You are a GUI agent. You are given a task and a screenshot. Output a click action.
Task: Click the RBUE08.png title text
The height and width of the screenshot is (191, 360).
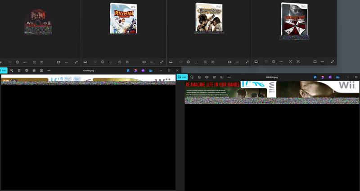[x=272, y=77]
